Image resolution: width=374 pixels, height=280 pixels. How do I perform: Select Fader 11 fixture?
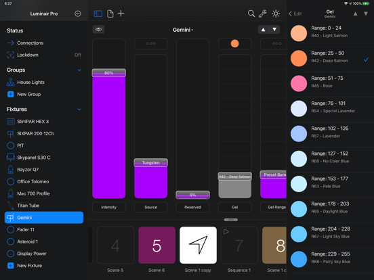(x=44, y=229)
